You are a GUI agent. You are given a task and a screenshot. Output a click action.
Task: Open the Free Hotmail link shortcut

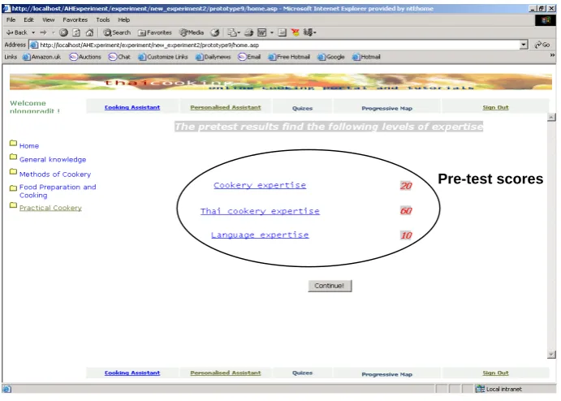289,57
